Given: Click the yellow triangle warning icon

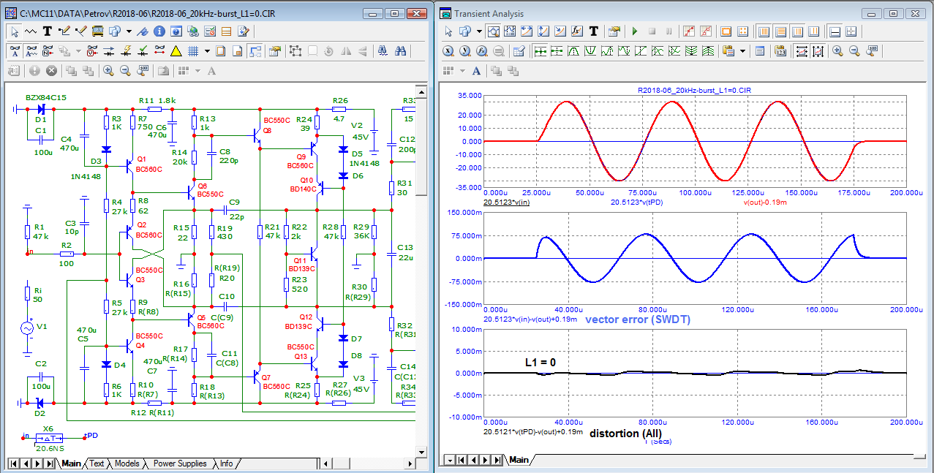Looking at the screenshot, I should click(176, 51).
